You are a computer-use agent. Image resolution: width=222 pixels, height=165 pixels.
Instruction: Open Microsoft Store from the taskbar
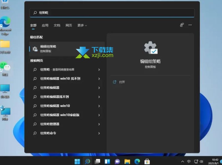[147, 161]
